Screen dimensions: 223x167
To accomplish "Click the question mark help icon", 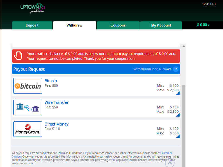I will coord(176,69).
